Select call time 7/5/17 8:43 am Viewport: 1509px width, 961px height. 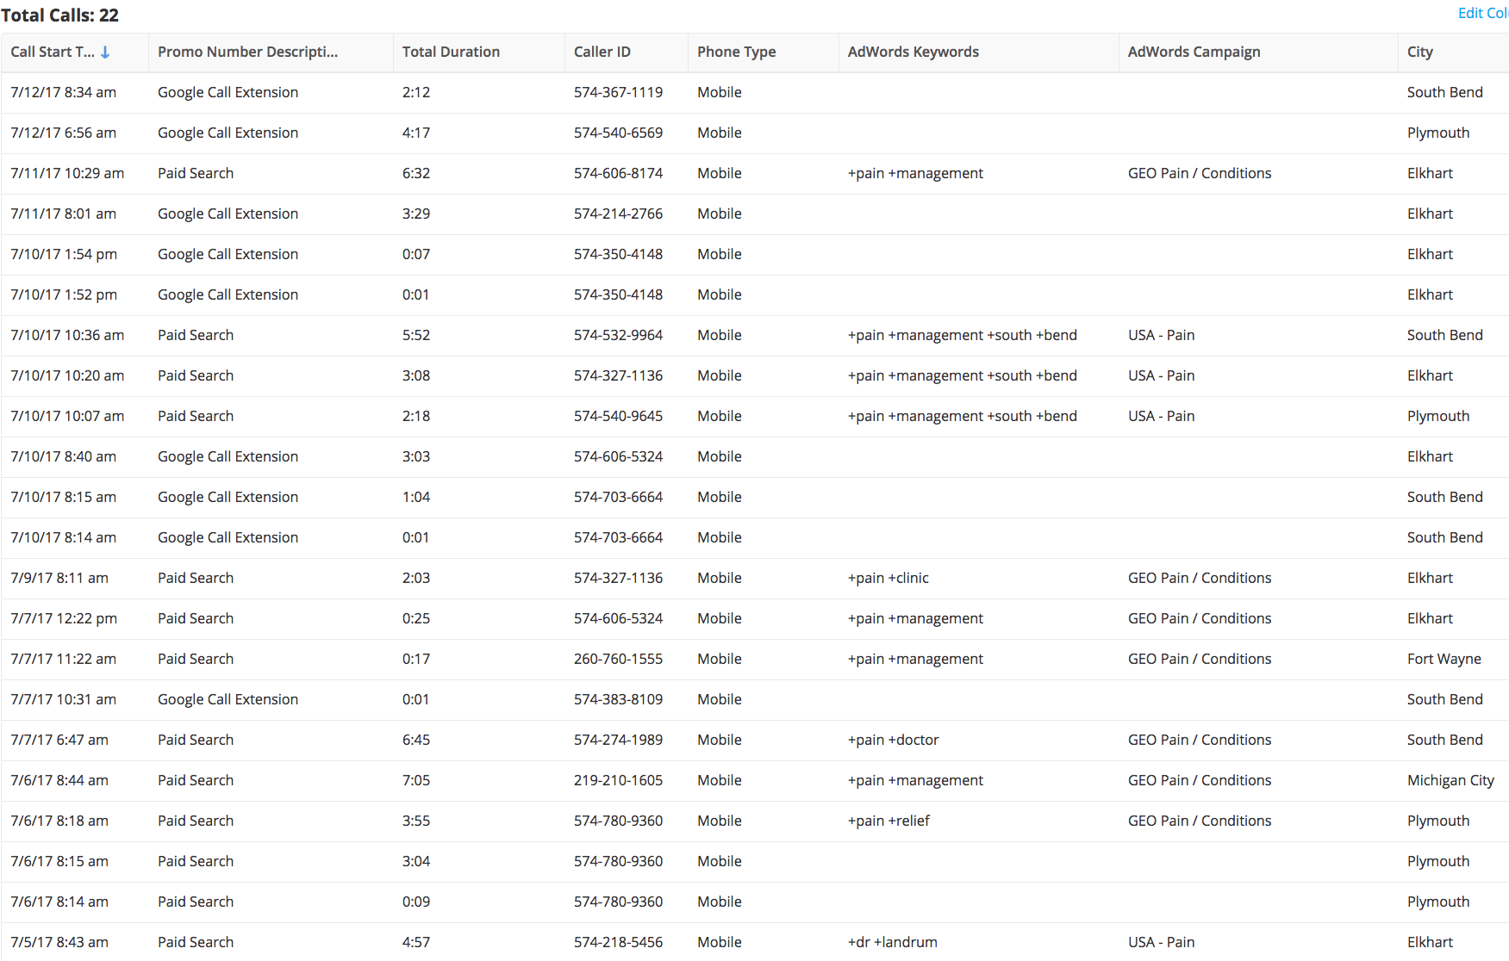pos(59,942)
